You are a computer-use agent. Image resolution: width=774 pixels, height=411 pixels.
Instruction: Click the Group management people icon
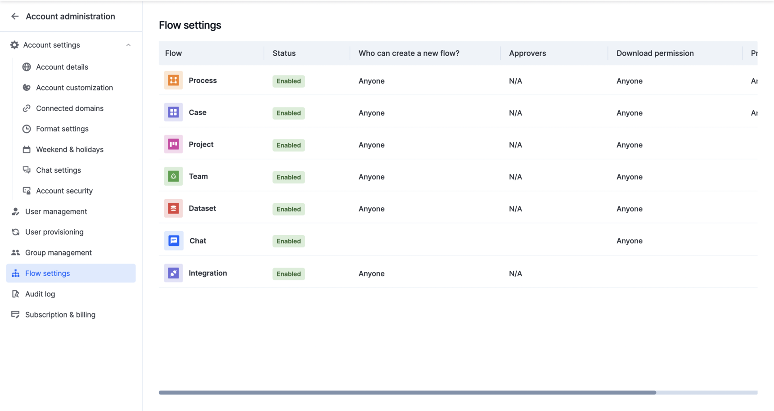click(x=15, y=253)
